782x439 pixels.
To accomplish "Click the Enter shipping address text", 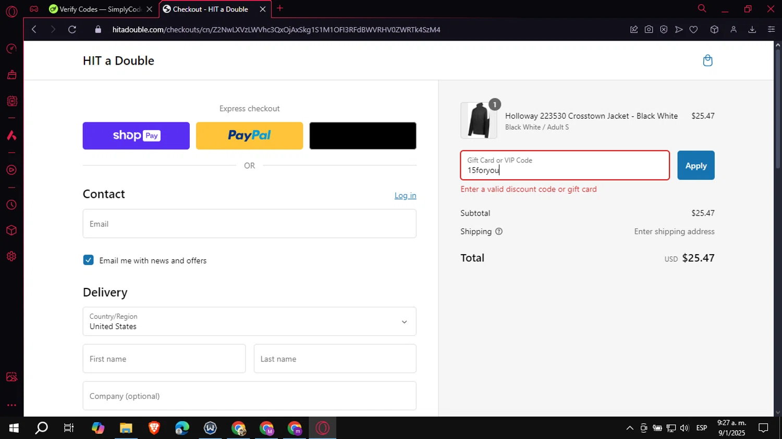I will pyautogui.click(x=674, y=232).
